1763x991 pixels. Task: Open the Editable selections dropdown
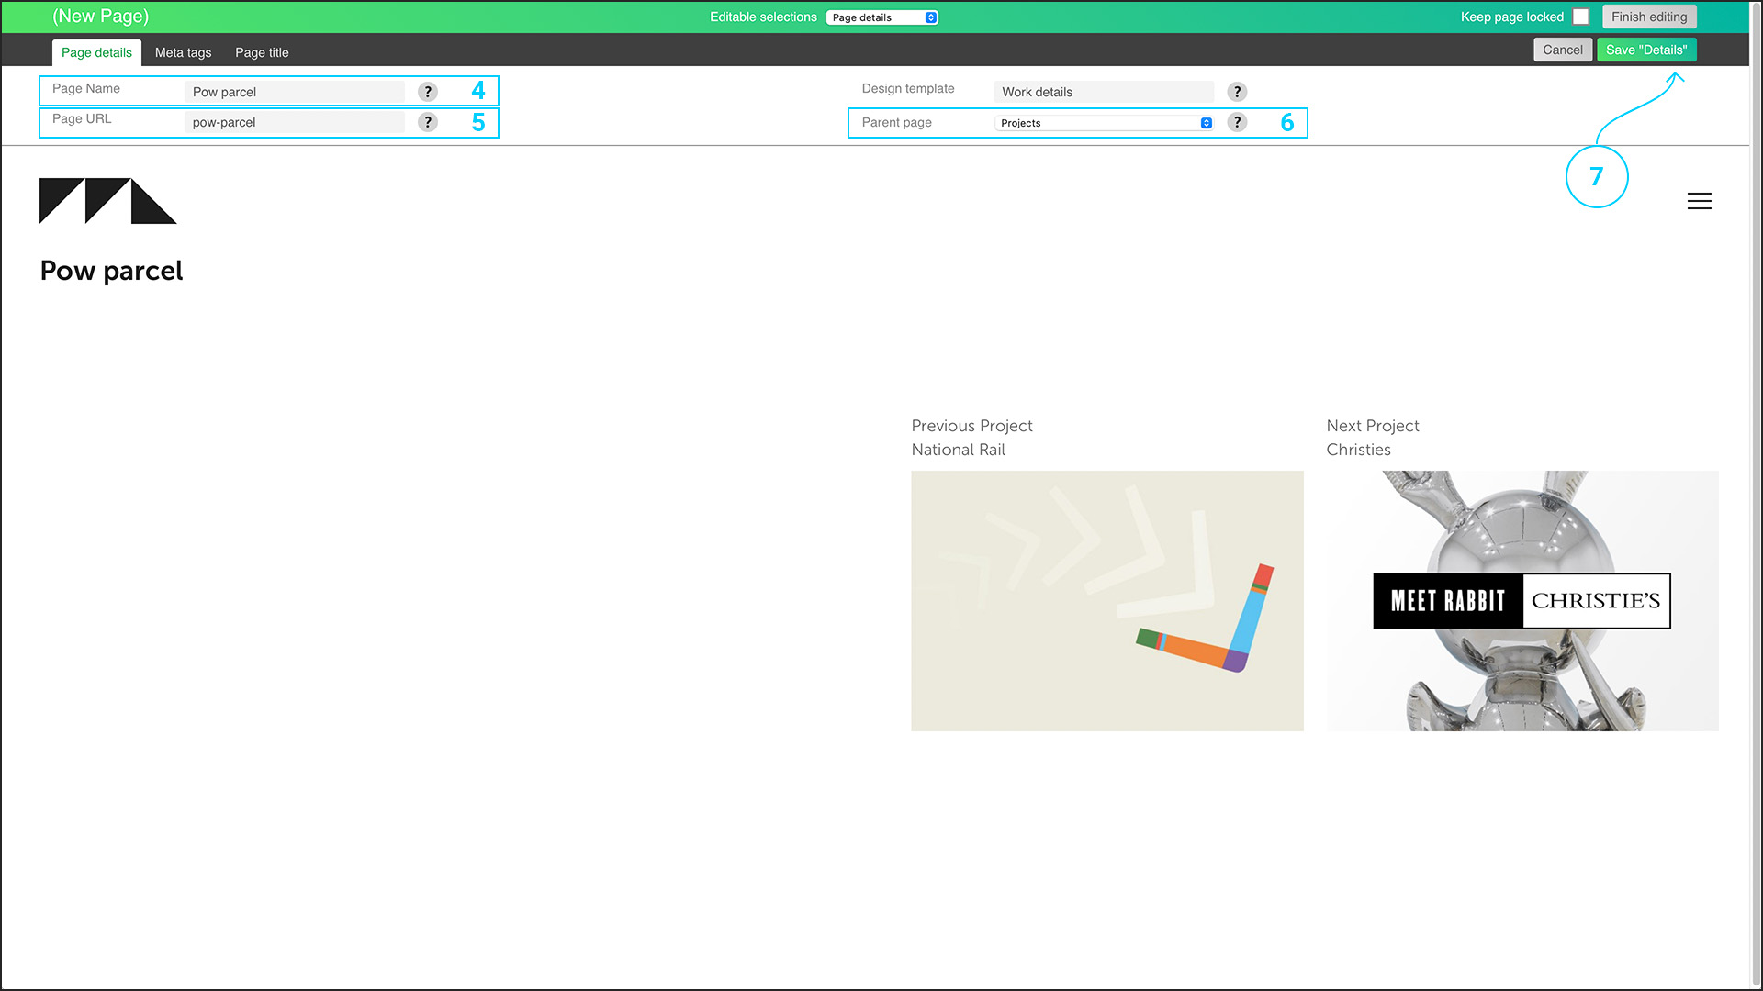point(882,17)
